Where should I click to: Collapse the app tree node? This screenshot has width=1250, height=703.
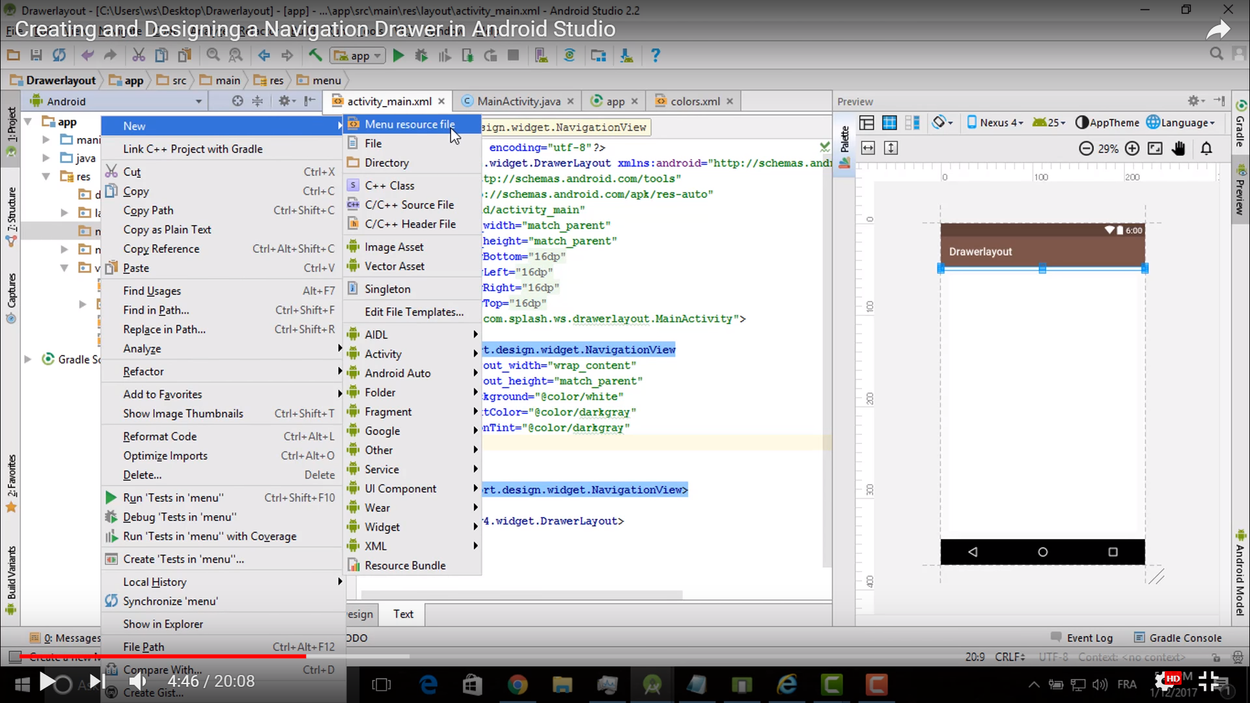click(x=28, y=122)
